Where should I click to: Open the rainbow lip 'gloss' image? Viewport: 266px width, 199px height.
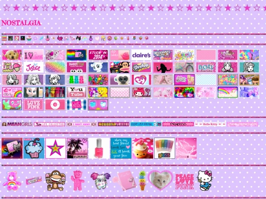[x=165, y=148]
